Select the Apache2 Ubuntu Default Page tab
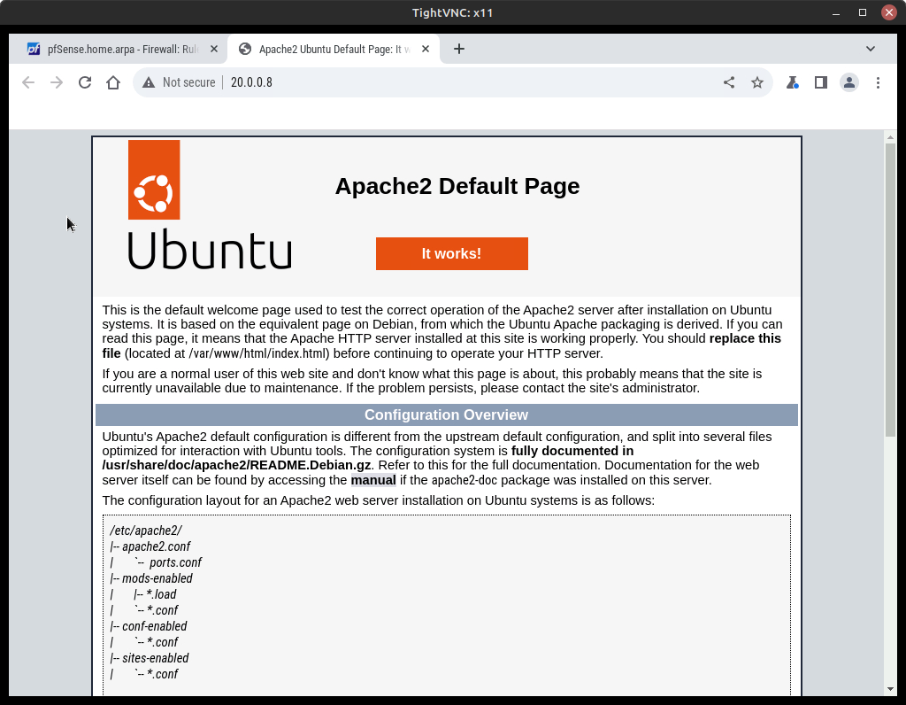 [334, 50]
